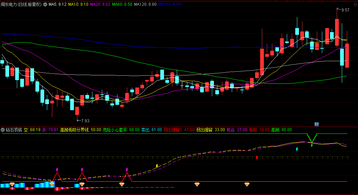
Task: Click the 危险小心套牢: 68.00 label
Action: (x=121, y=130)
